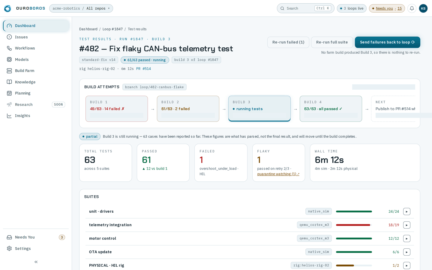Viewport: 432px width, 270px height.
Task: Click the PHYSICAL · HIL rig progress bar
Action: 354,265
